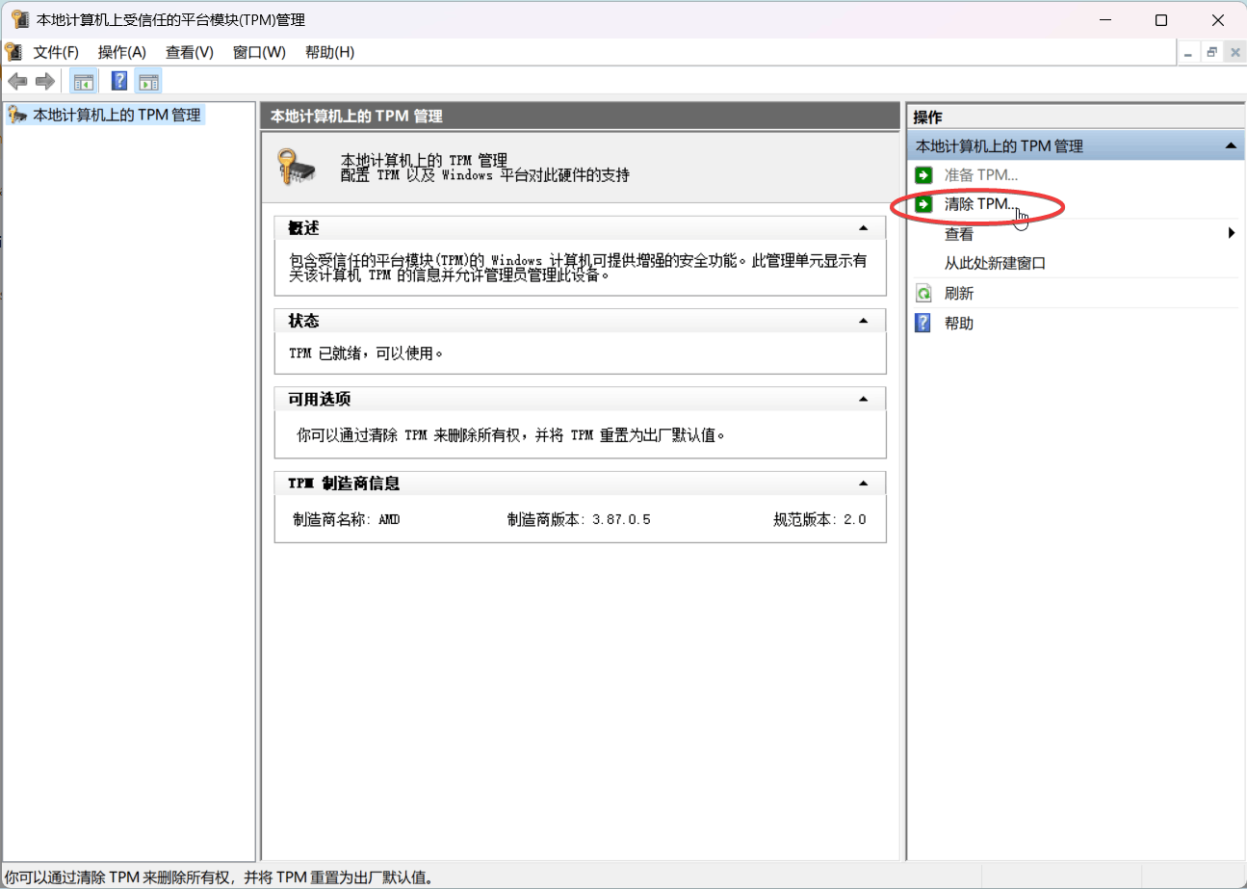This screenshot has width=1247, height=889.
Task: Click the center pane title 本地计算机上的 TPM 管理
Action: click(x=356, y=117)
